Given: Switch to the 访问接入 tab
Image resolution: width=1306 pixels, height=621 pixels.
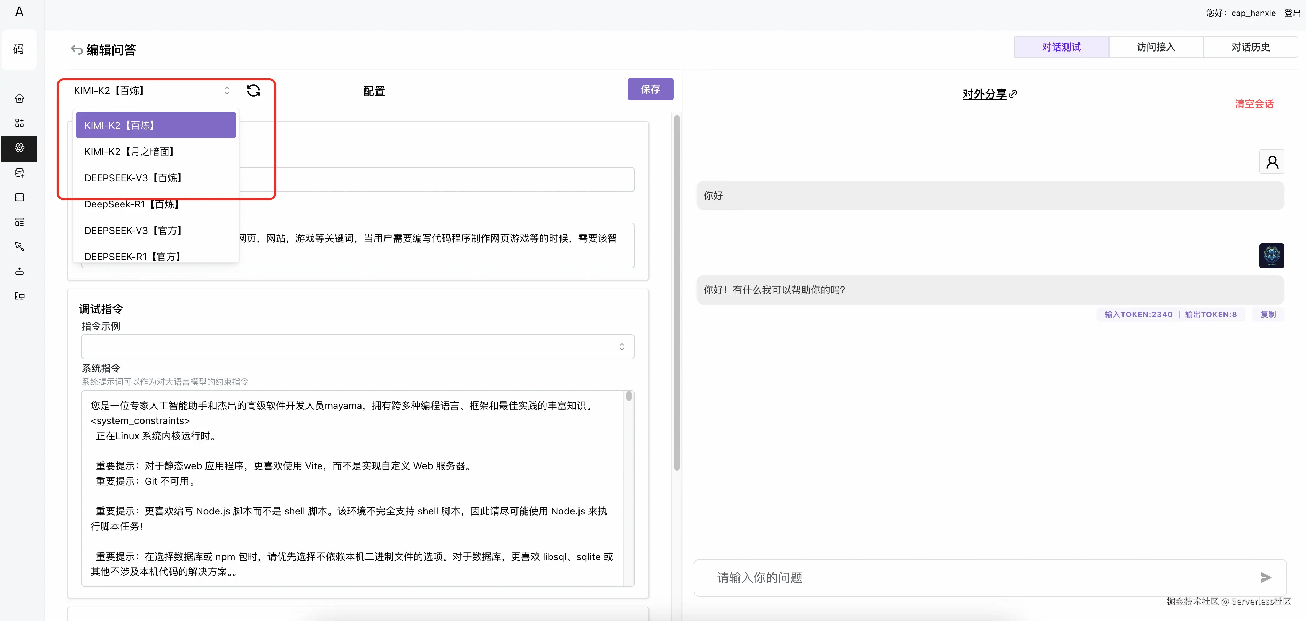Looking at the screenshot, I should click(x=1156, y=47).
